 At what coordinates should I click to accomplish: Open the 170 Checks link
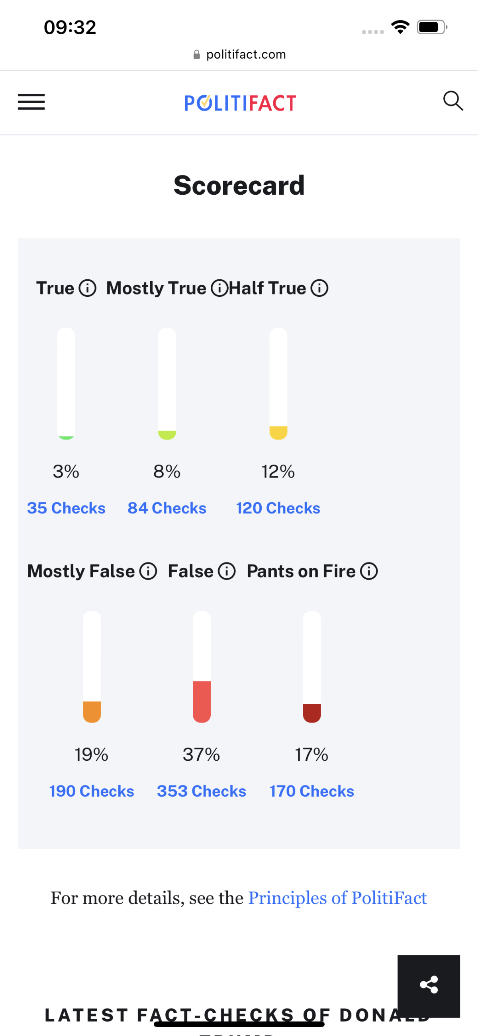click(312, 791)
